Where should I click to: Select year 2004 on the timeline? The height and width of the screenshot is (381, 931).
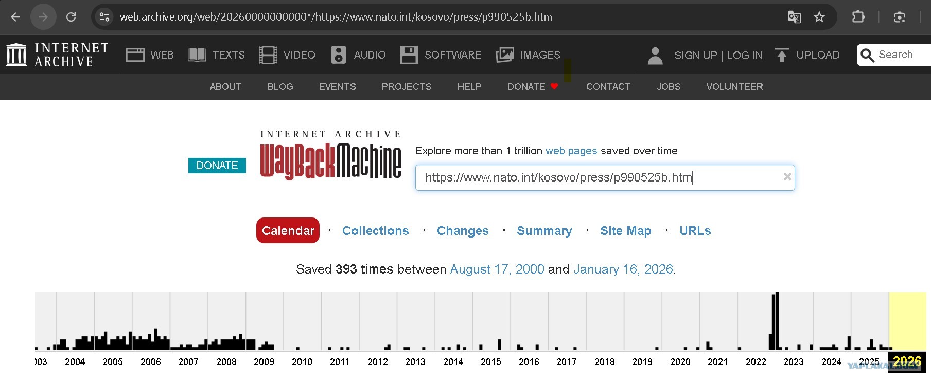click(75, 362)
